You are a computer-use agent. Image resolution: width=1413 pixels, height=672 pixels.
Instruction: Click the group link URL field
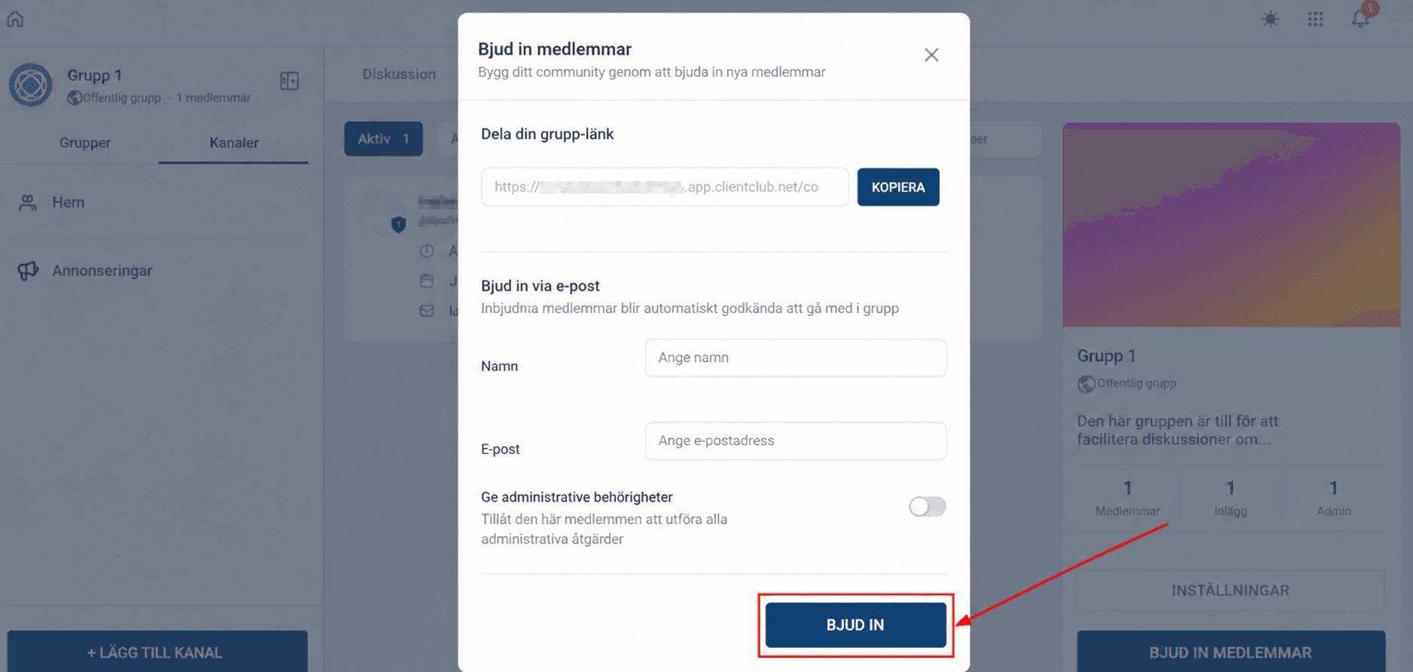click(x=665, y=187)
